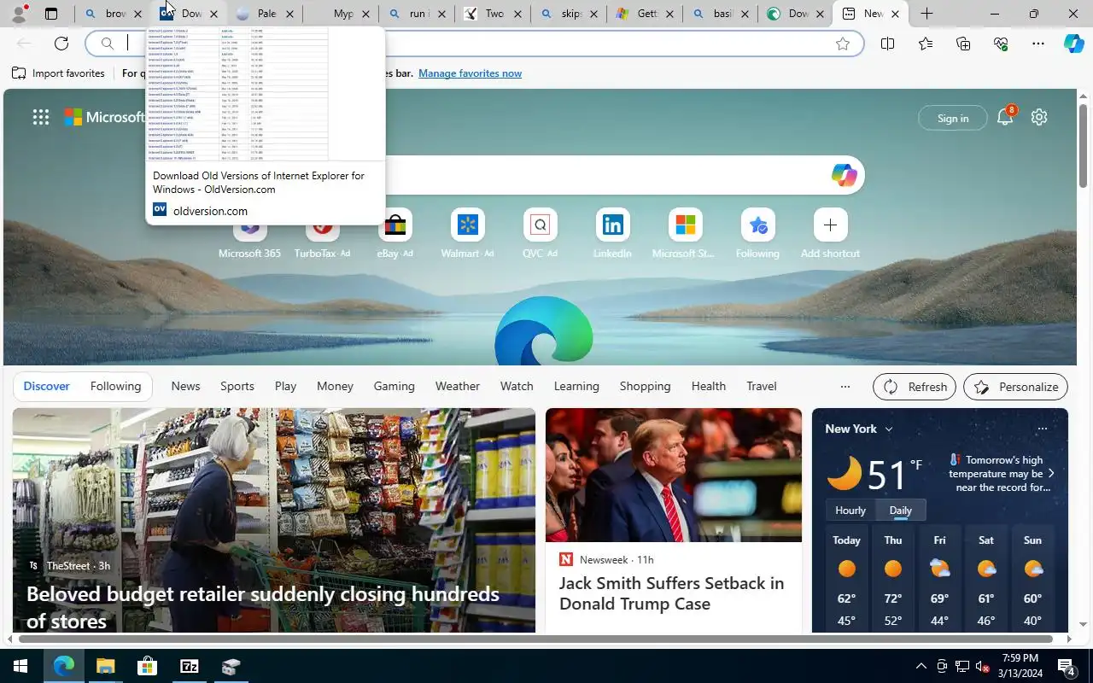Image resolution: width=1093 pixels, height=683 pixels.
Task: Open the Money category
Action: click(x=335, y=386)
